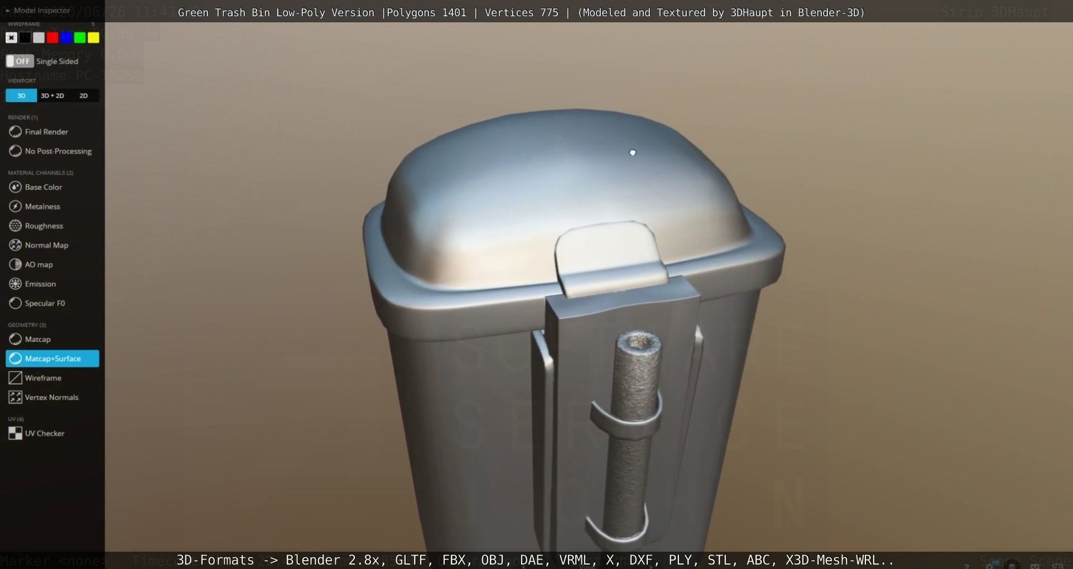Switch viewport to 2D tab
The image size is (1073, 569).
tap(84, 95)
